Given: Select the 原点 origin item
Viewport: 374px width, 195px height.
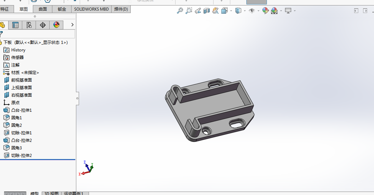Looking at the screenshot, I should (x=15, y=102).
